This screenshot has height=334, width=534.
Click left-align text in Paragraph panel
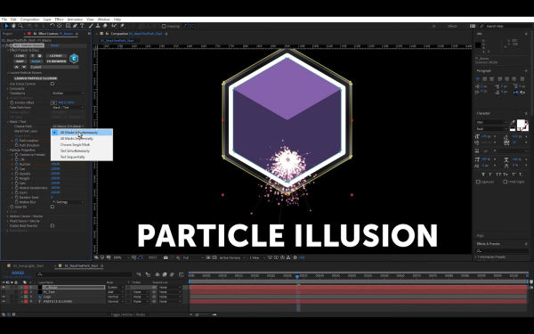[x=478, y=78]
